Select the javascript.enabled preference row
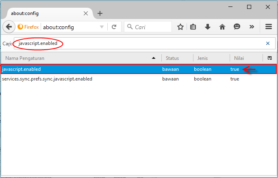Screen dimensions: 278x178 (x=139, y=69)
